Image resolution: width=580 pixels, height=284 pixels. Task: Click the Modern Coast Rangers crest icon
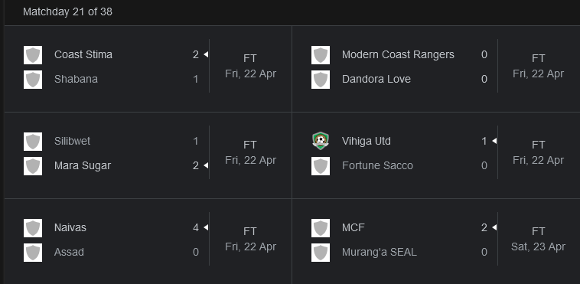point(321,55)
